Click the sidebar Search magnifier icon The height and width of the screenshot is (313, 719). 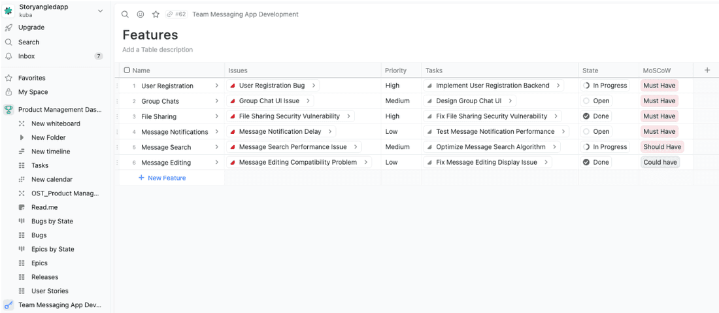click(x=8, y=42)
